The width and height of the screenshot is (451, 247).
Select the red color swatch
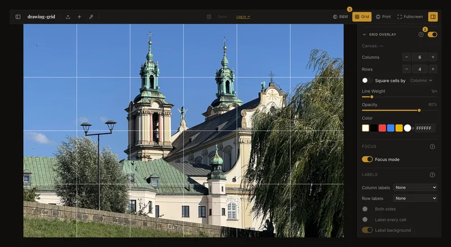click(x=382, y=128)
